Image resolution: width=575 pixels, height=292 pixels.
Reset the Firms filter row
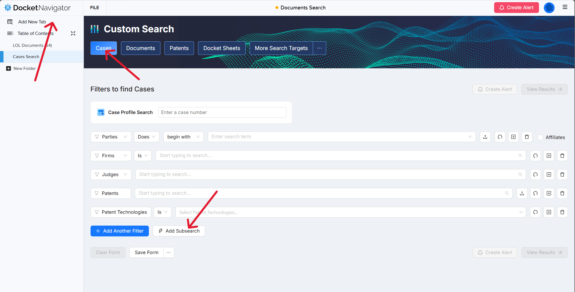535,156
